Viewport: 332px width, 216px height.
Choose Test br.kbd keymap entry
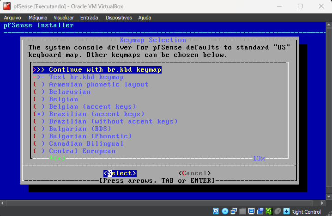tap(78, 77)
